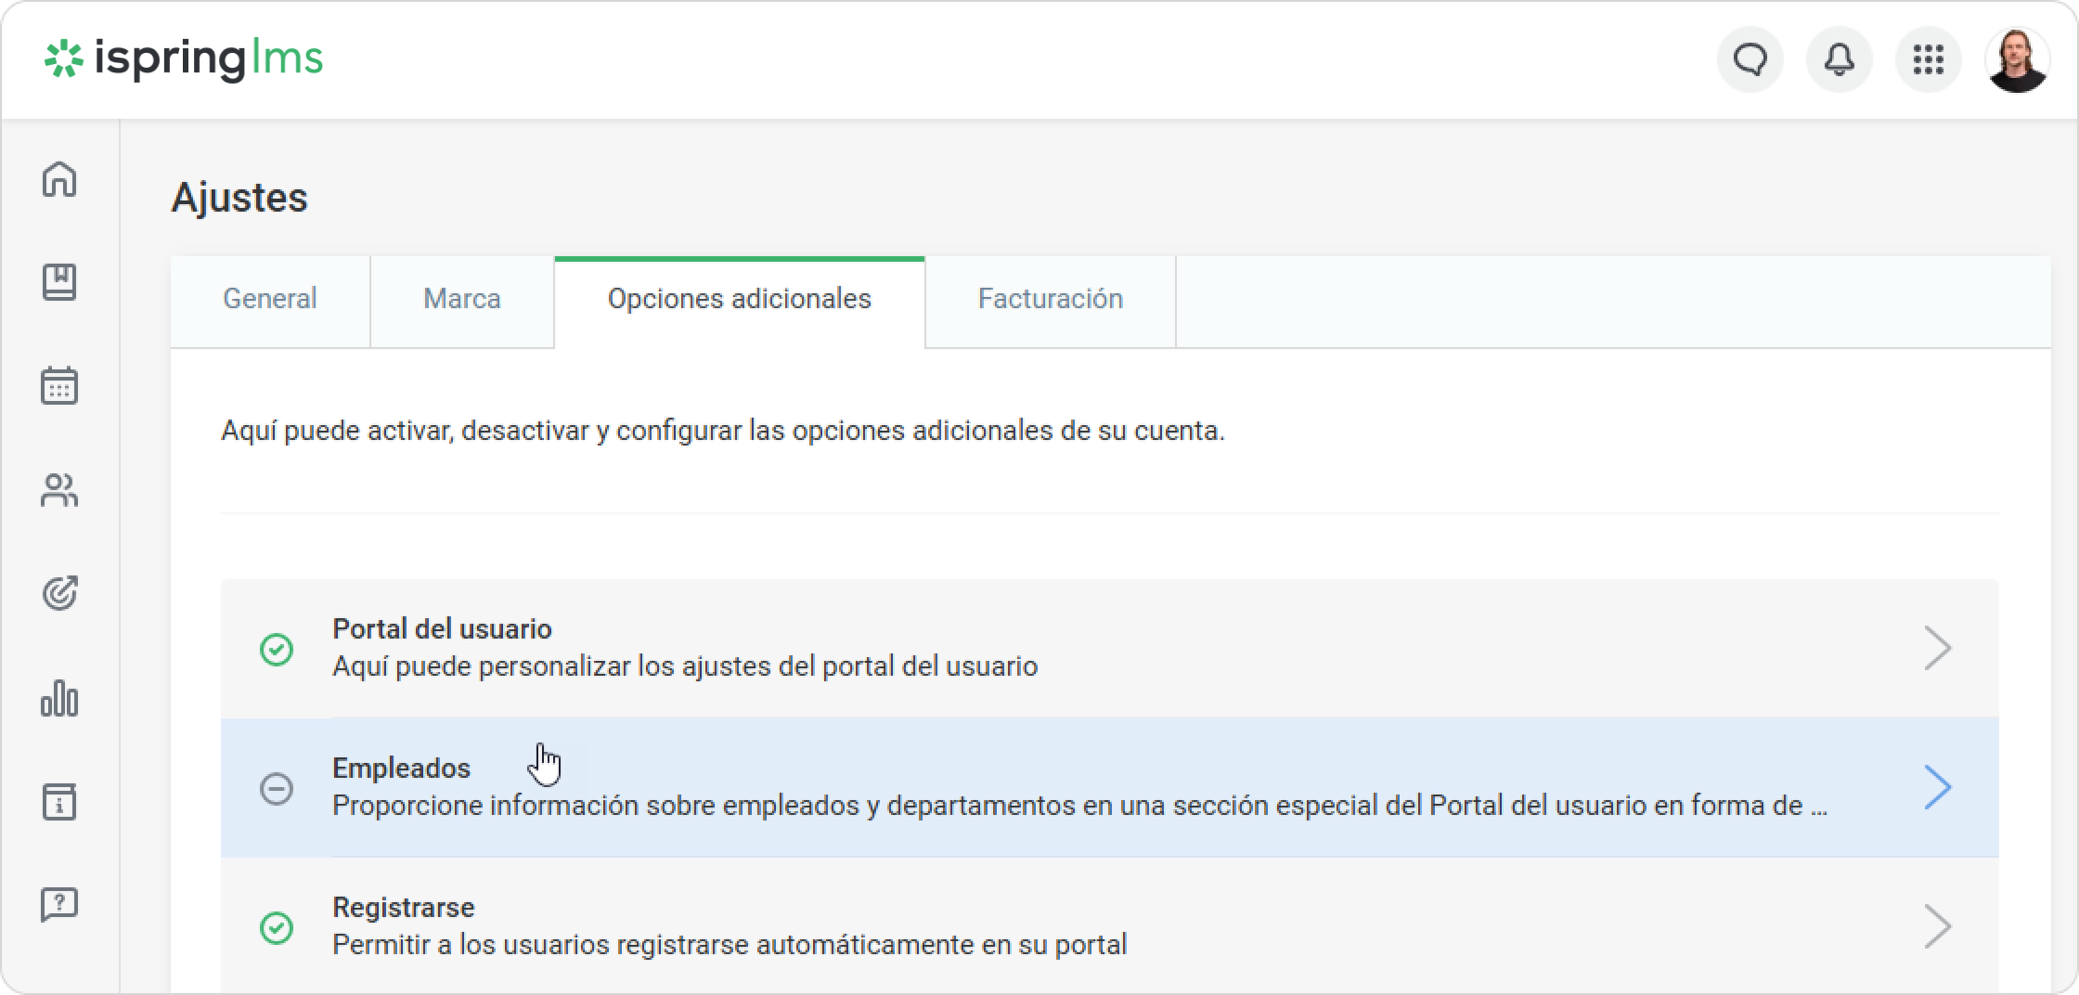Switch to the Facturación tab

(x=1050, y=299)
